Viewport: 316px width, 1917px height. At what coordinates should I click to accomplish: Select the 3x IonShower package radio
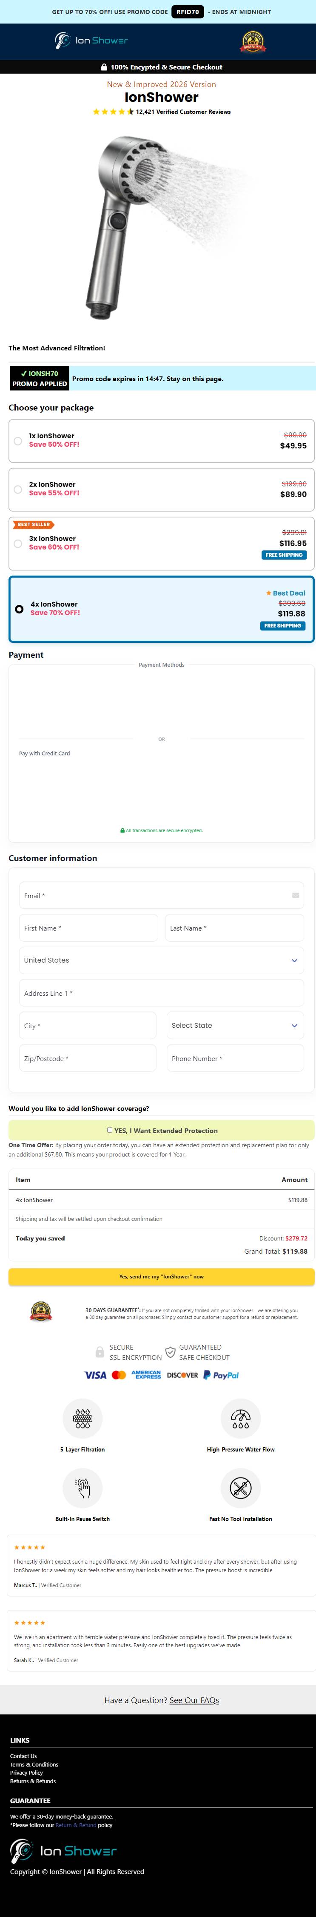[x=18, y=543]
